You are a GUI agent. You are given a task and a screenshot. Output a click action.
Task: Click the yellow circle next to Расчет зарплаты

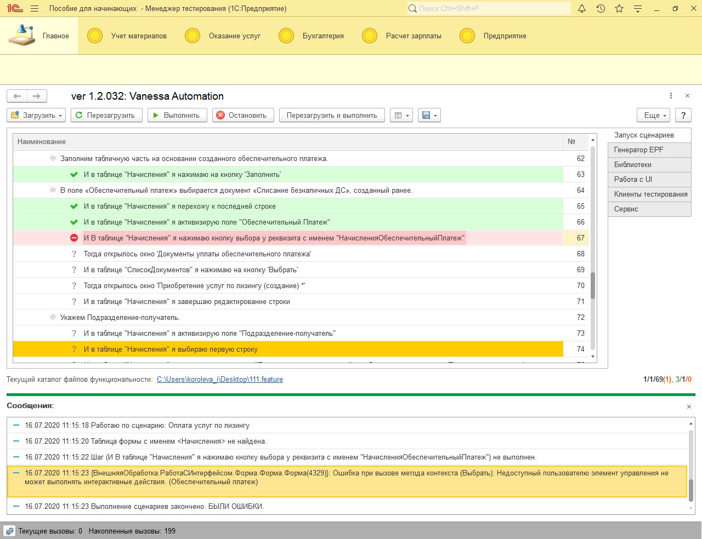(370, 36)
